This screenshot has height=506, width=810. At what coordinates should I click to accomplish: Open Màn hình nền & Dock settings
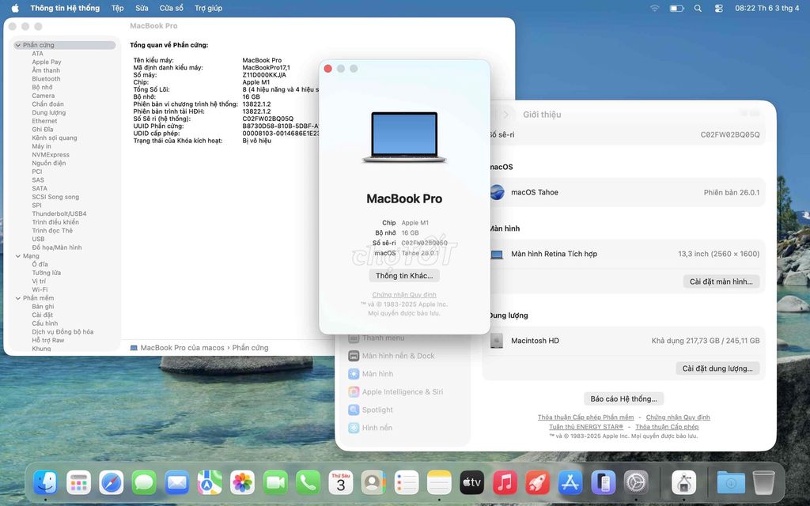[399, 356]
